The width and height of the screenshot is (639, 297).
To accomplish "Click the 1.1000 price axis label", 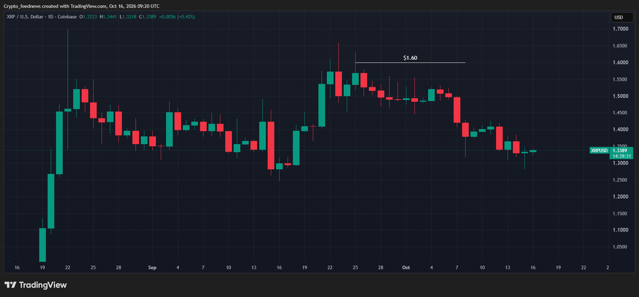I will [620, 230].
